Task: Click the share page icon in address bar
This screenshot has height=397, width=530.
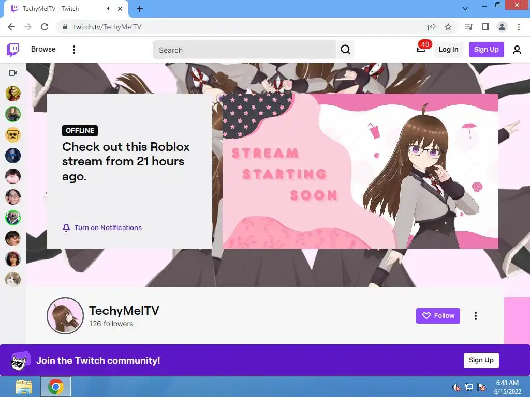Action: [x=432, y=27]
